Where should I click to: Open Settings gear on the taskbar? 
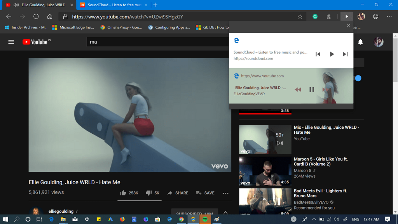tap(87, 219)
